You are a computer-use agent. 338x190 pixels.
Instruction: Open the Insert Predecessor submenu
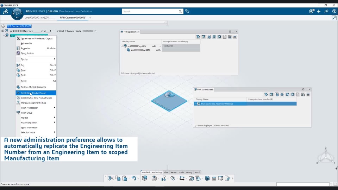[x=36, y=108]
